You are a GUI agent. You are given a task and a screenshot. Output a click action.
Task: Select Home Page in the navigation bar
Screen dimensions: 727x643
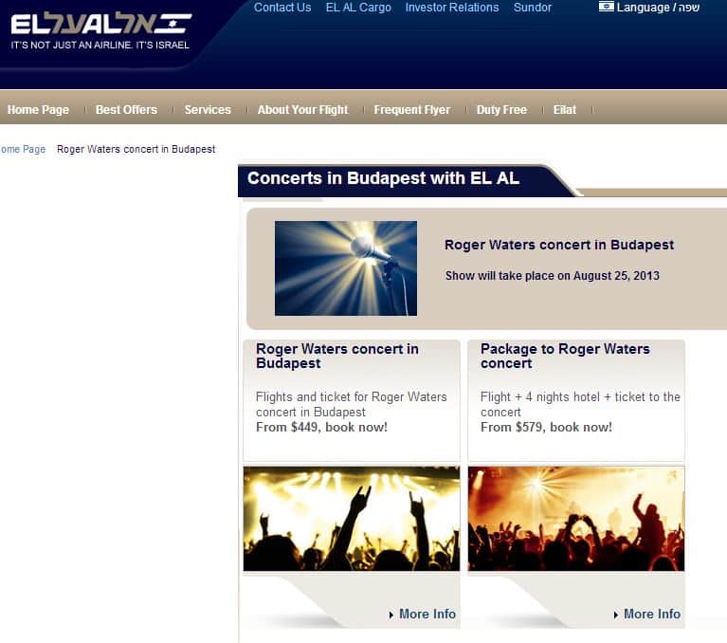click(x=38, y=110)
